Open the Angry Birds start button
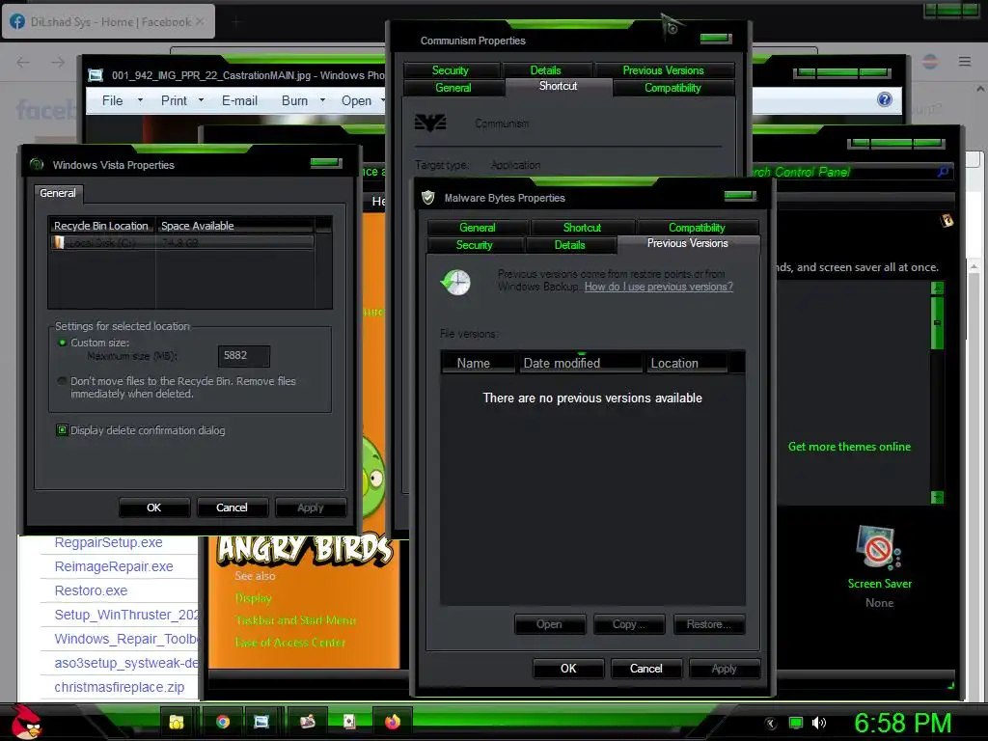This screenshot has height=741, width=988. tap(26, 722)
